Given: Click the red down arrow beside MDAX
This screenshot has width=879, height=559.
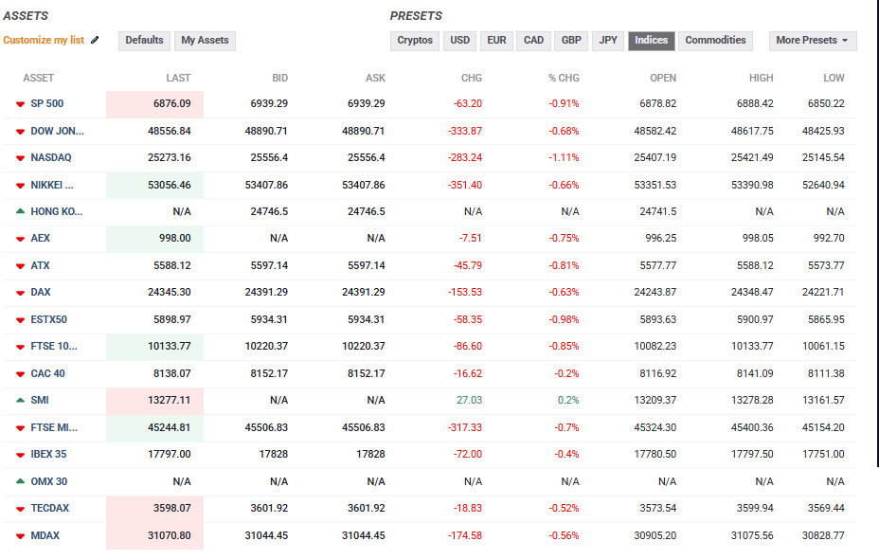Looking at the screenshot, I should point(20,536).
